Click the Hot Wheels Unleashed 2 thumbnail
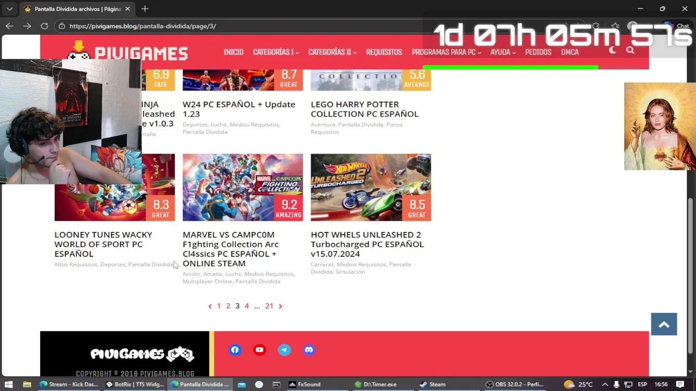This screenshot has height=391, width=696. point(371,187)
